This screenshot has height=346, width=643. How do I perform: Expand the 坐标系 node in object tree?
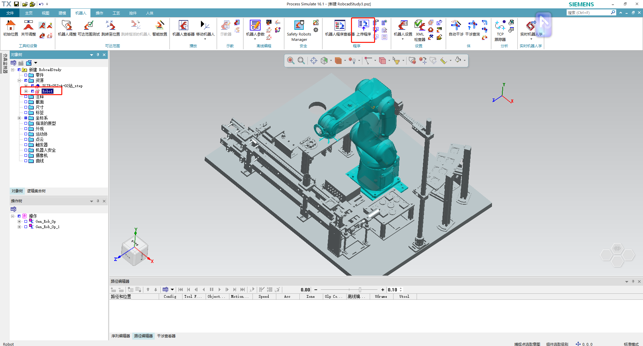point(19,118)
